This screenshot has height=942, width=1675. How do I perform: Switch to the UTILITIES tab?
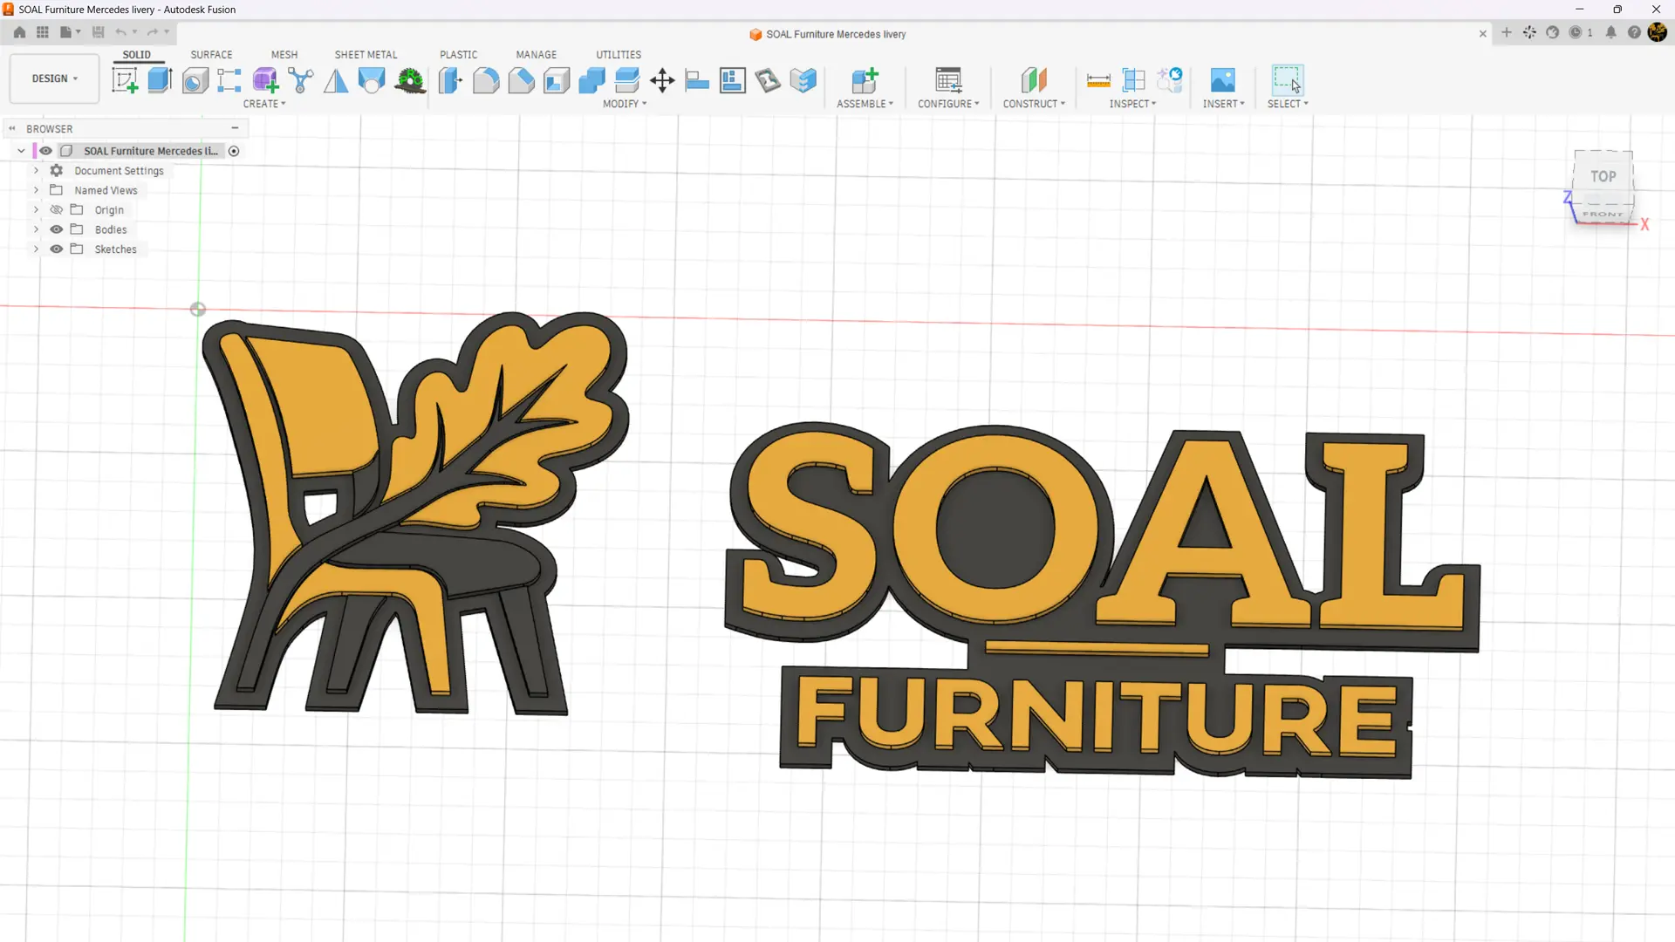point(619,54)
